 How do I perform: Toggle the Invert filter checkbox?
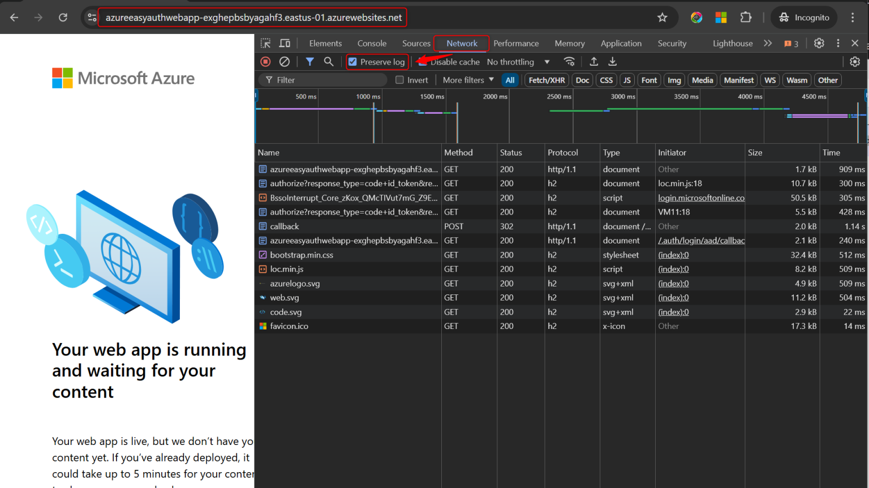click(401, 80)
